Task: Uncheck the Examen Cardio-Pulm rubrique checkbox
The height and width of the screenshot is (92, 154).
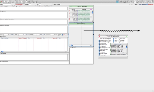Action: click(99, 48)
